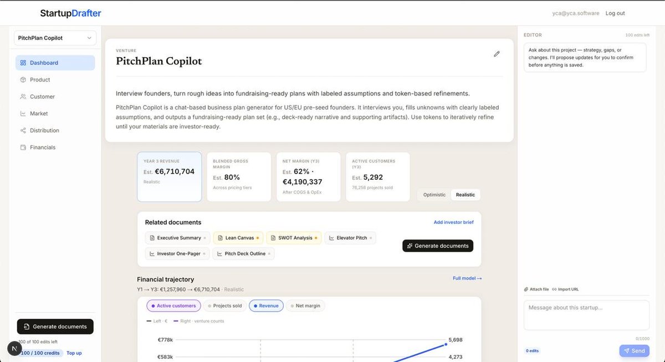Image resolution: width=665 pixels, height=362 pixels.
Task: Click the pencil edit icon for the venture
Action: tap(497, 54)
